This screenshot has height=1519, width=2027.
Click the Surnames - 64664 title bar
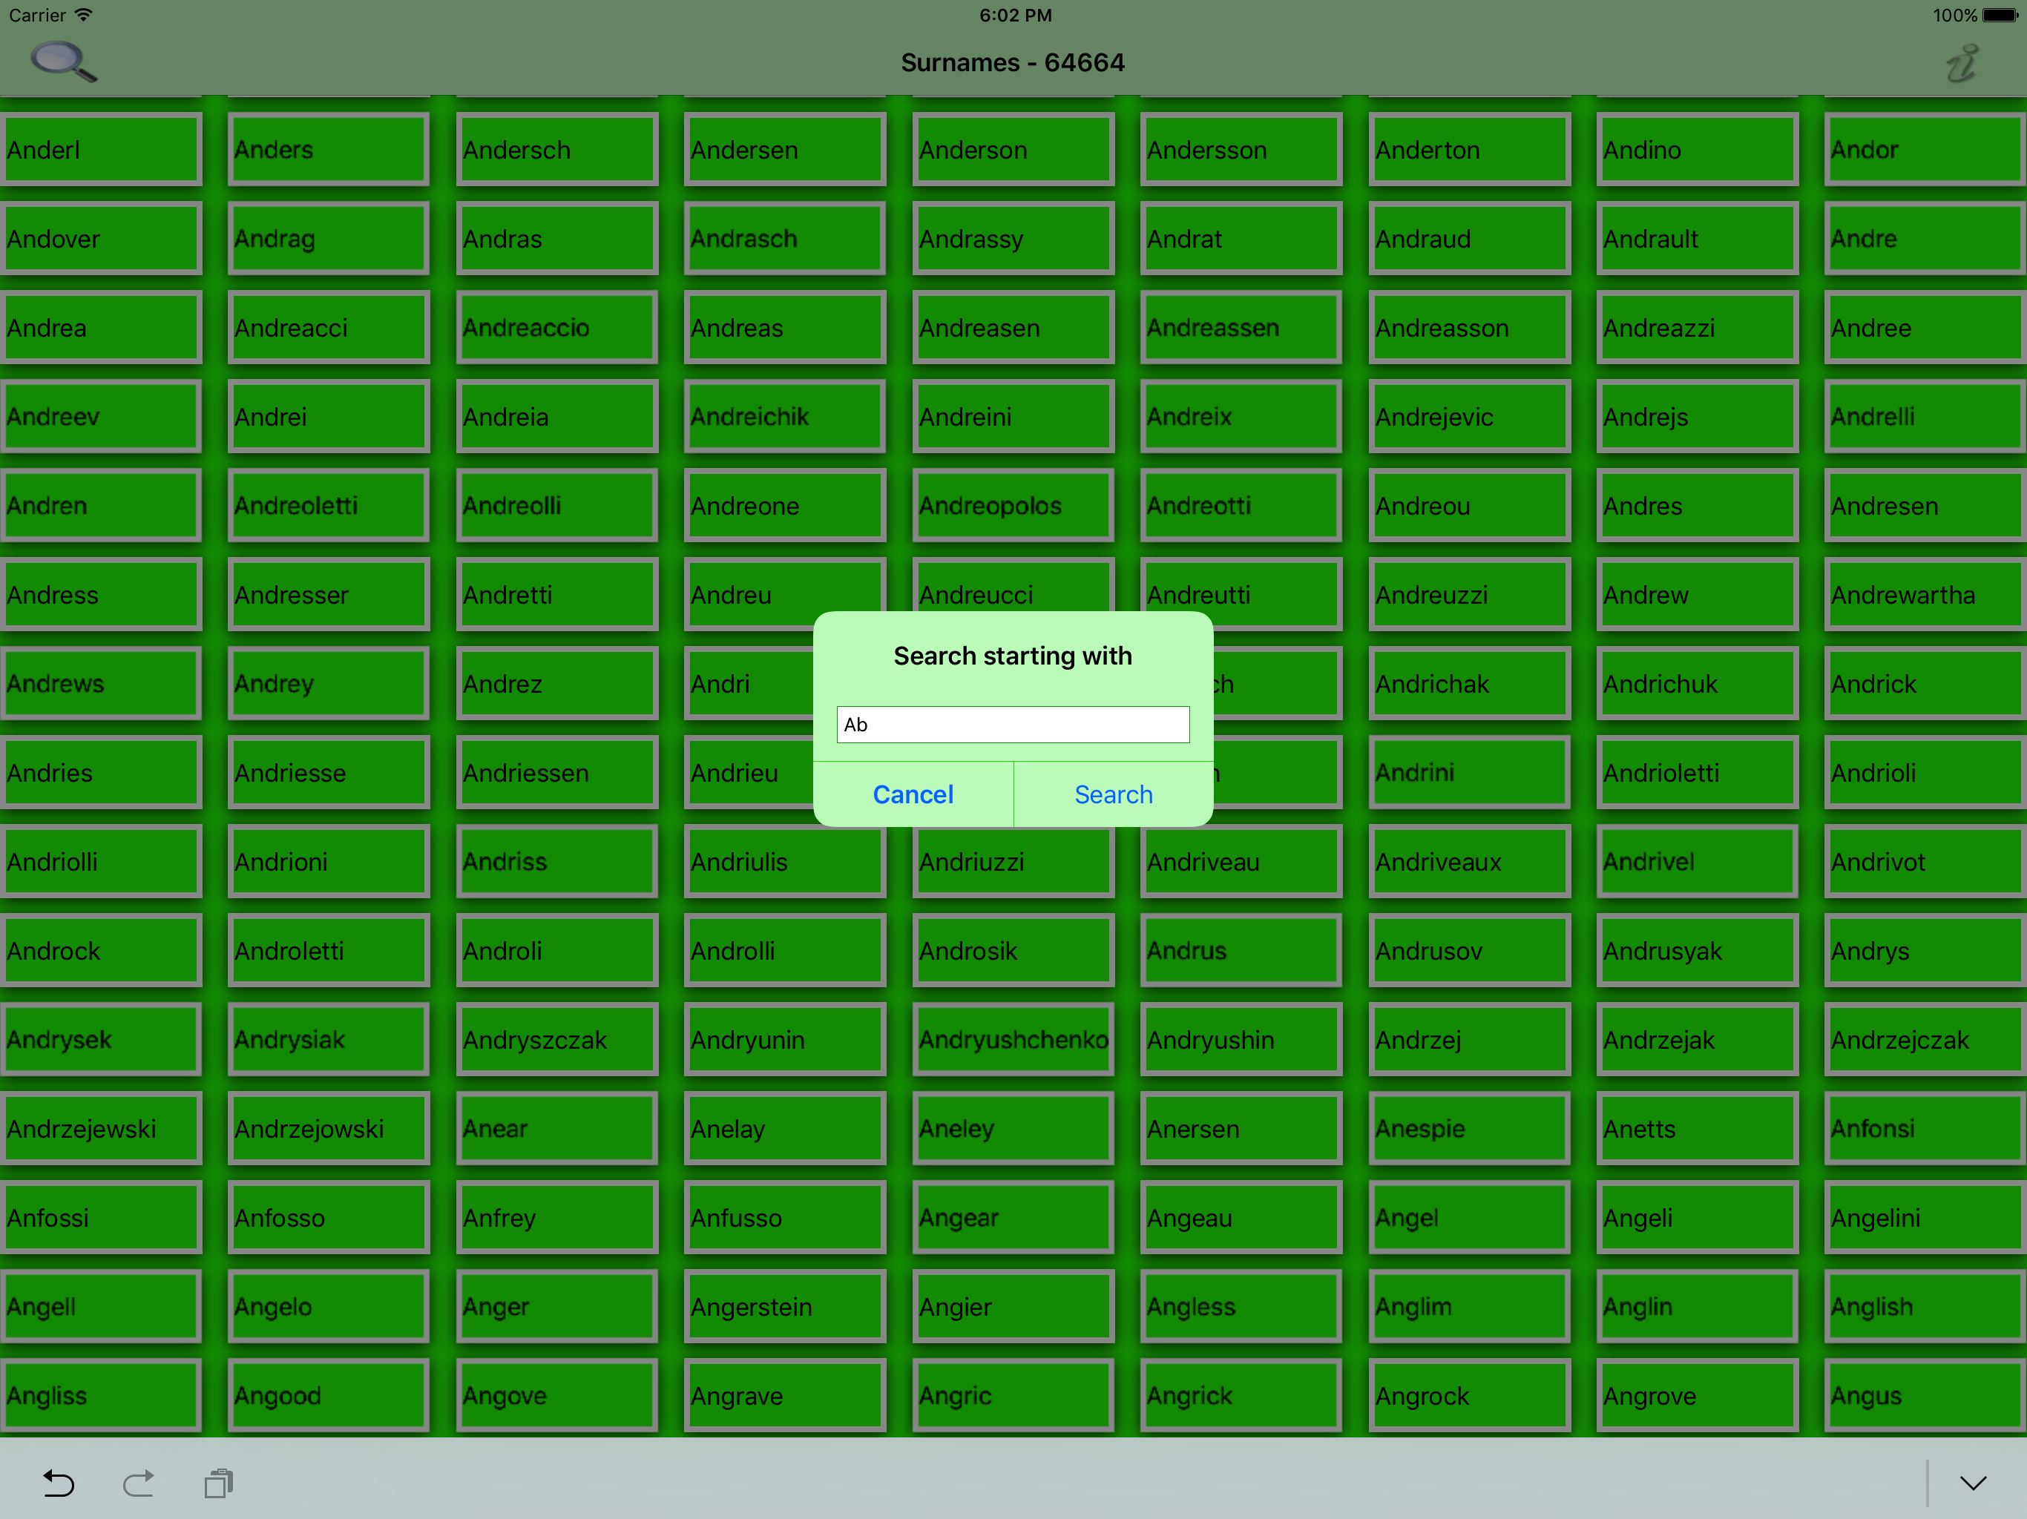(1013, 62)
